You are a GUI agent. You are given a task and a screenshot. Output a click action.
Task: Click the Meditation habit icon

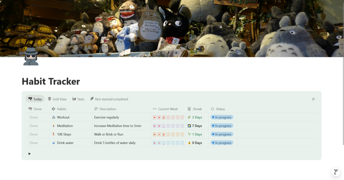53,126
